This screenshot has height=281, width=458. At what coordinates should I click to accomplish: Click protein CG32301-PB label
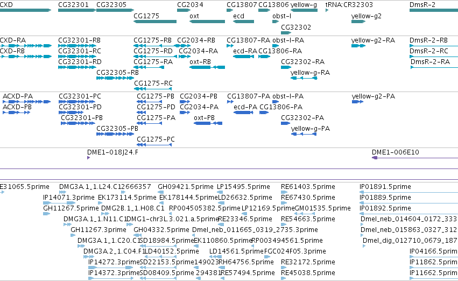pos(82,118)
